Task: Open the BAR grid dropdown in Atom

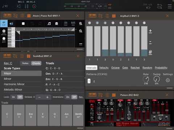Action: point(73,23)
